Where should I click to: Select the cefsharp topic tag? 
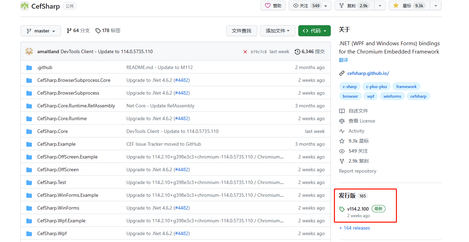pos(418,96)
